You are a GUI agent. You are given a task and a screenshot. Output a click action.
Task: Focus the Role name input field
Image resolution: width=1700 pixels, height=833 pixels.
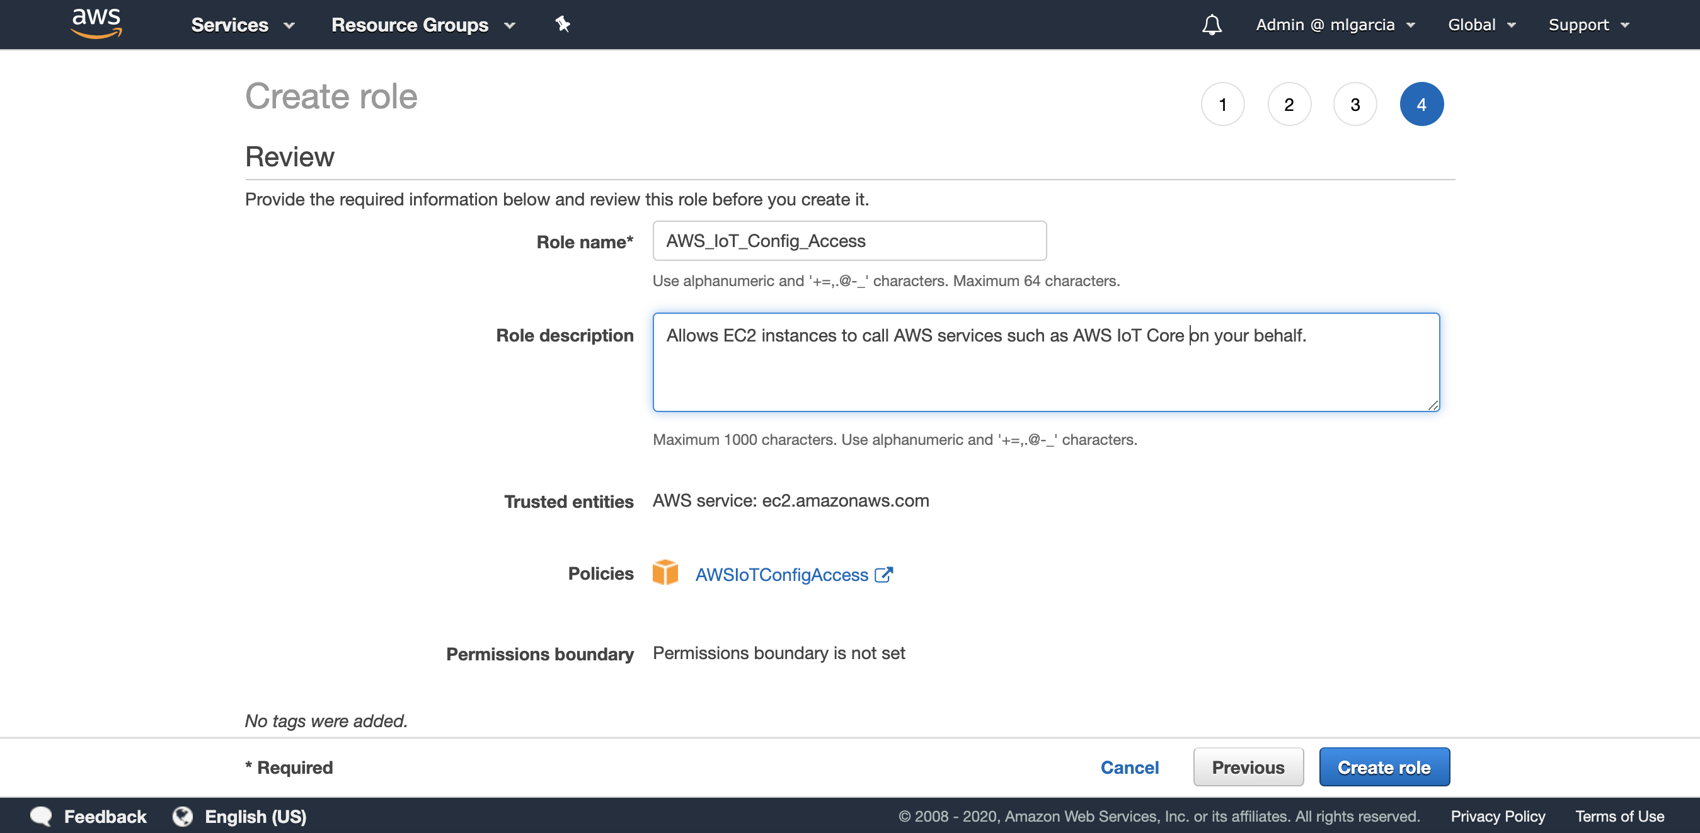tap(849, 241)
